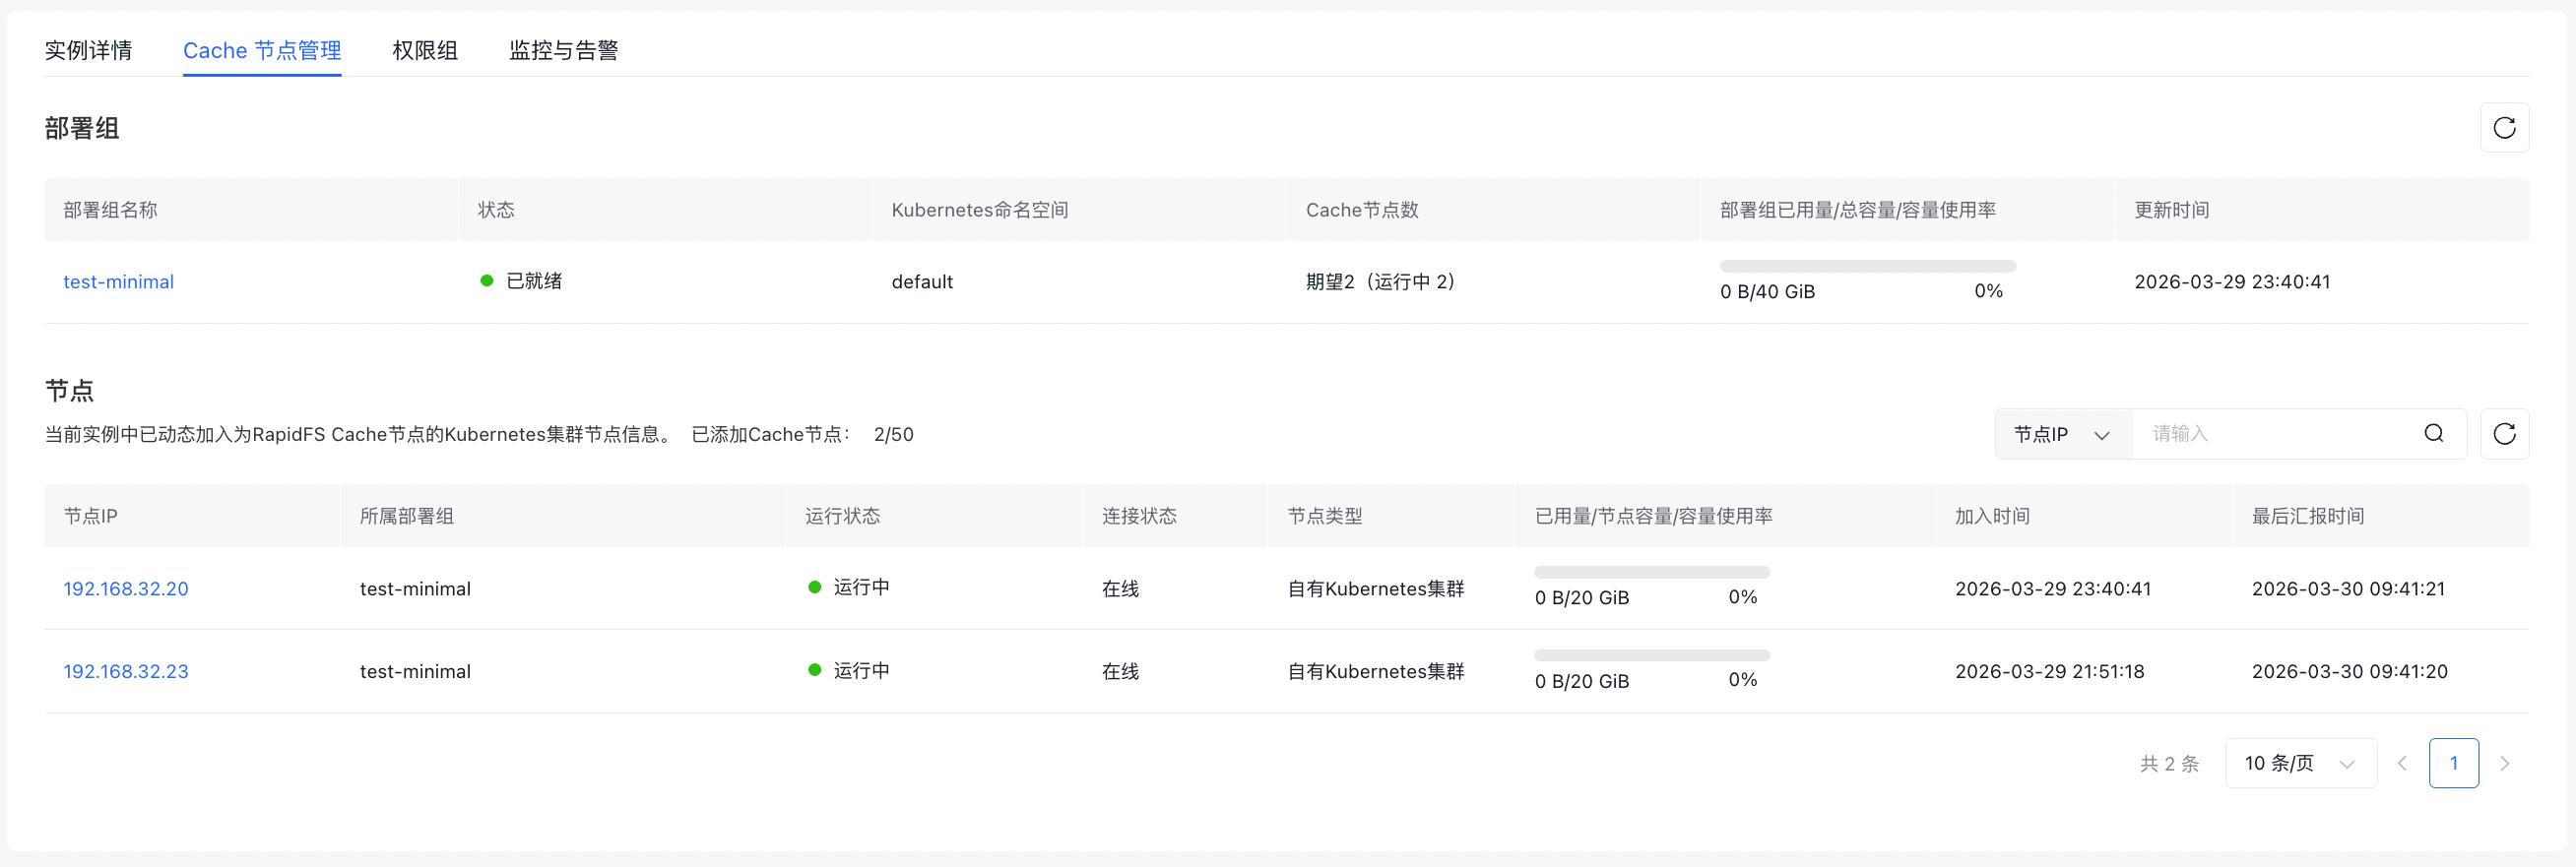Go to previous page arrow

pos(2402,763)
